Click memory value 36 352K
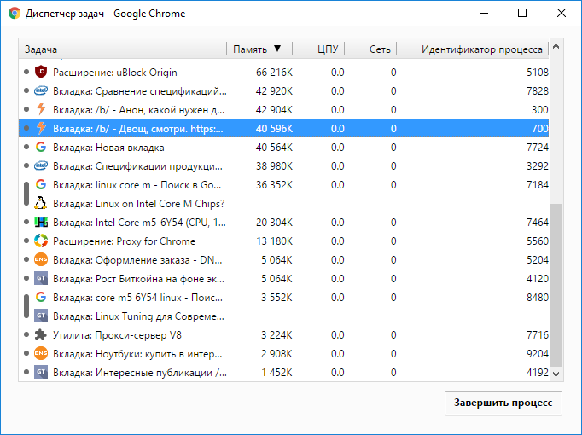Viewport: 582px width, 435px height. [x=274, y=185]
